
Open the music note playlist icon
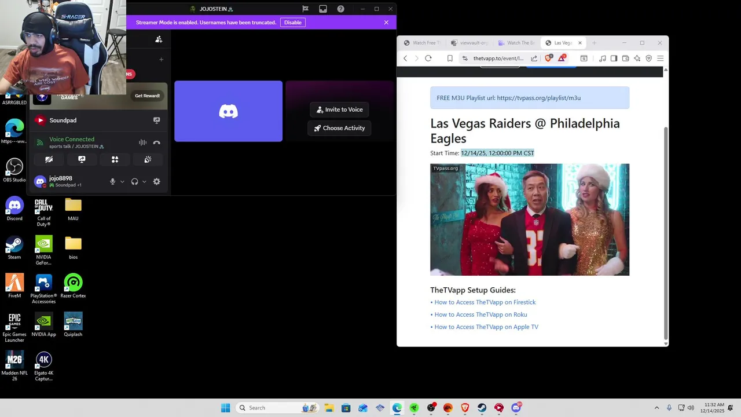coord(603,58)
